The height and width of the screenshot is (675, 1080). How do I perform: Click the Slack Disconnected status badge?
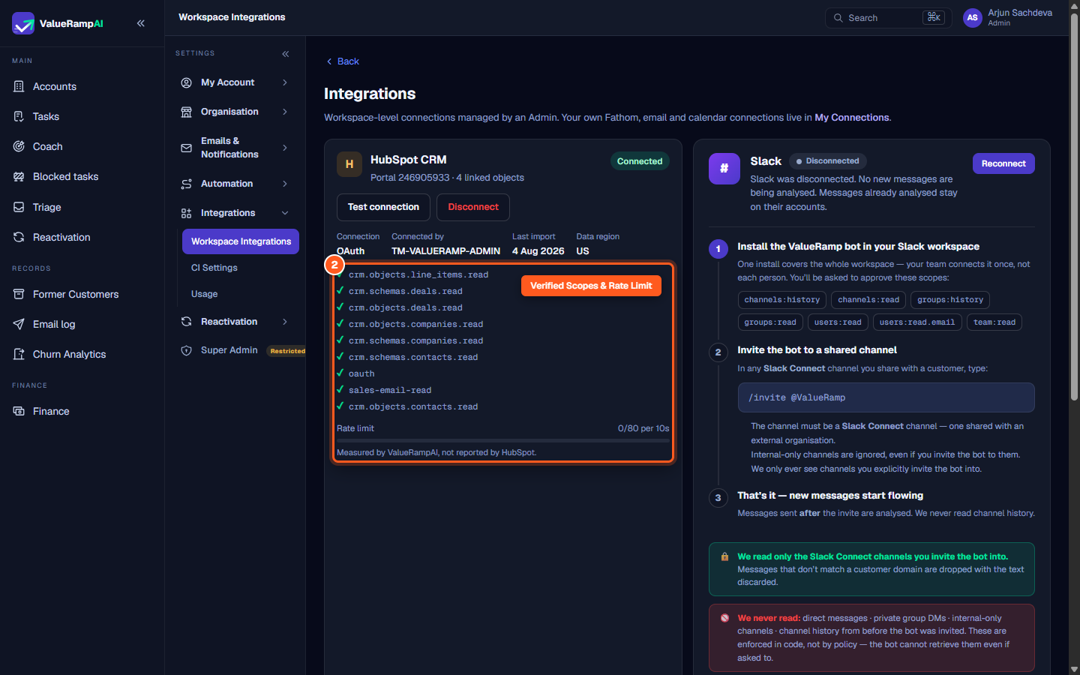[827, 161]
